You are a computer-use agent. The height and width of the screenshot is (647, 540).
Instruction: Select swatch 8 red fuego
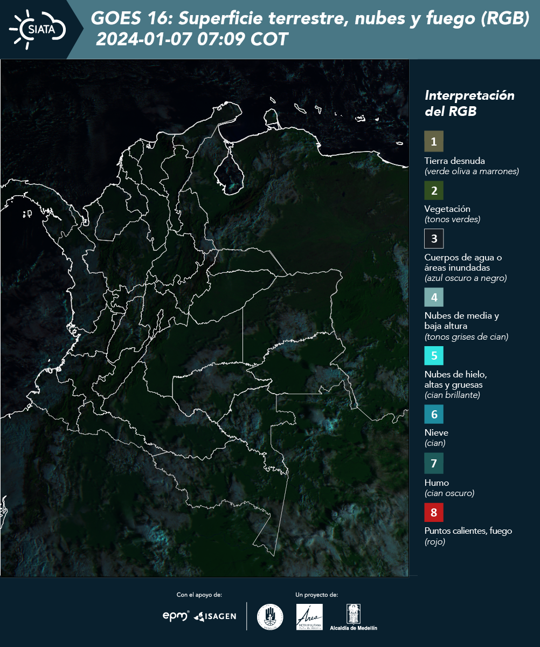(x=434, y=512)
